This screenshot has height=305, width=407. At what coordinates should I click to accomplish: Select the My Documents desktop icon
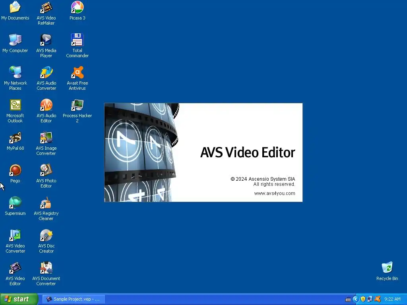[x=15, y=11]
